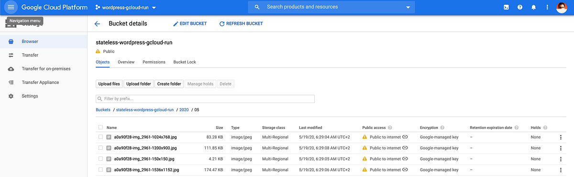Expand the search bar dropdown arrow
Viewport: 574px width, 177px height.
408,8
